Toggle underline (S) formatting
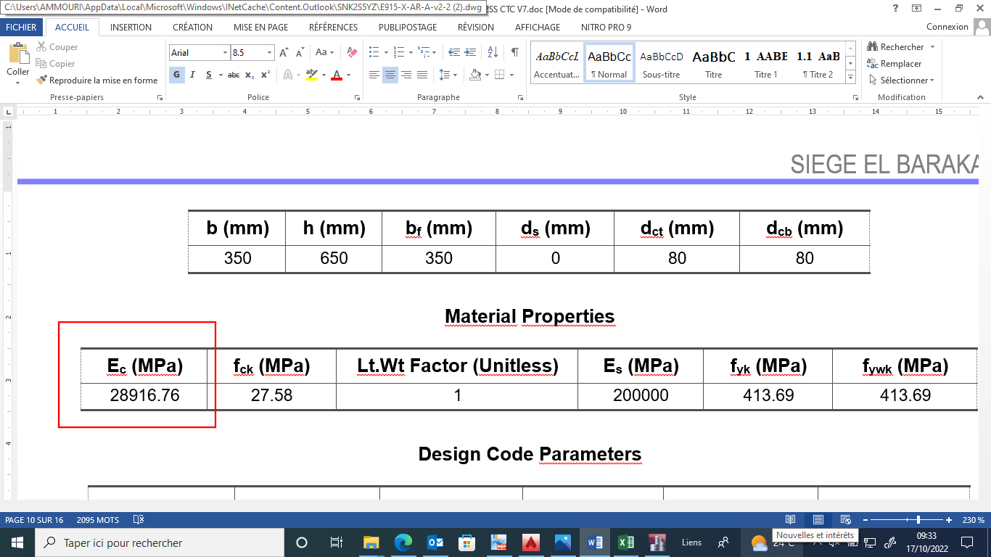991x557 pixels. pos(209,75)
